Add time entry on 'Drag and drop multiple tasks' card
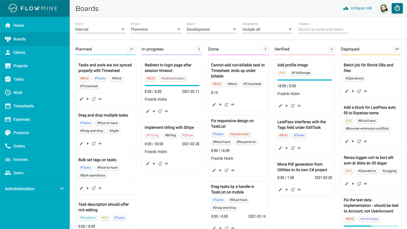This screenshot has height=229, width=407. [x=94, y=144]
